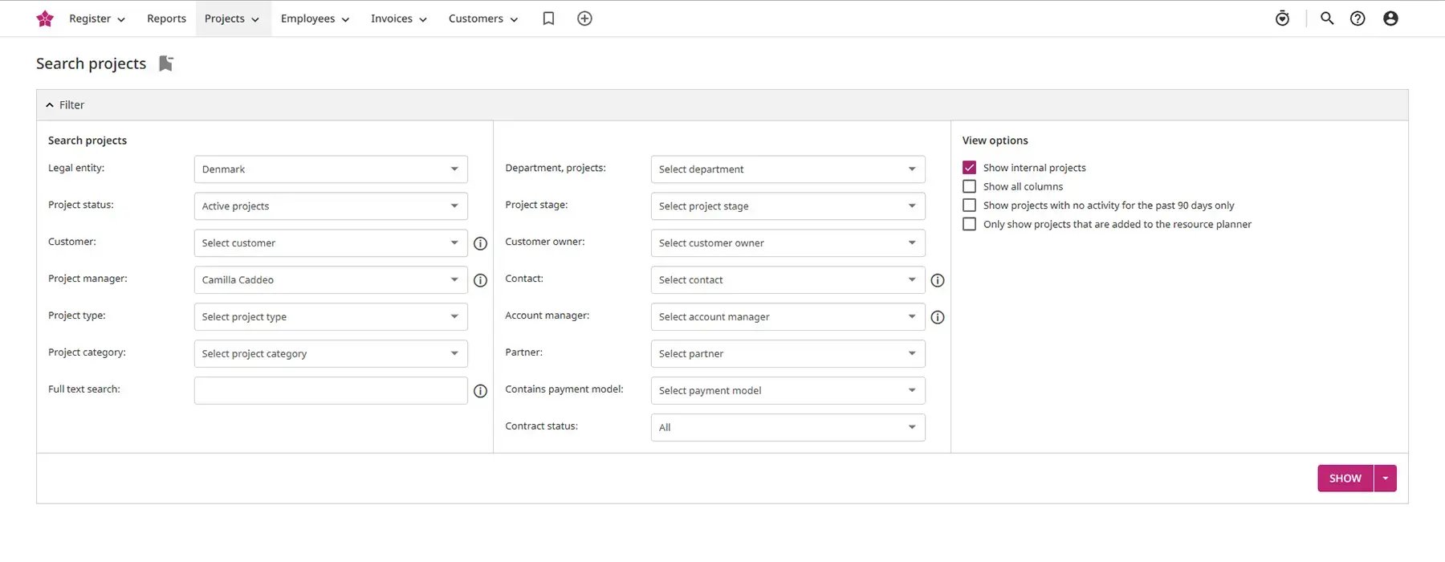Check Only show projects added to resource planner
Screen dimensions: 1445x562
coord(970,224)
